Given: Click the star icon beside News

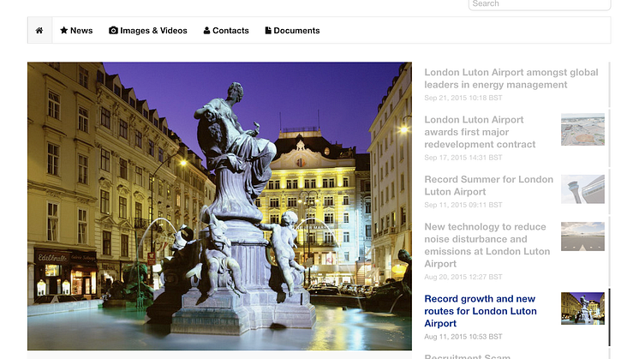Looking at the screenshot, I should tap(64, 30).
